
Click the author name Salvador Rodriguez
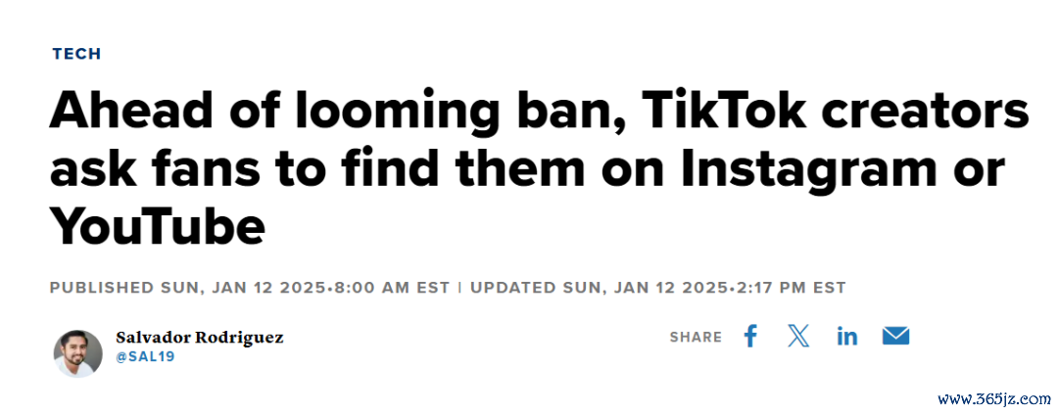coord(200,337)
